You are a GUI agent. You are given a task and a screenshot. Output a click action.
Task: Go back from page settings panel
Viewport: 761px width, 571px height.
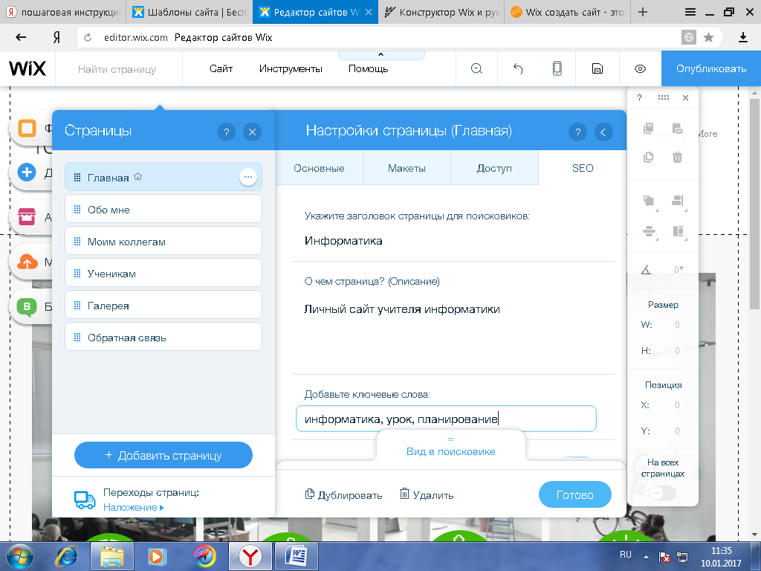pyautogui.click(x=603, y=132)
